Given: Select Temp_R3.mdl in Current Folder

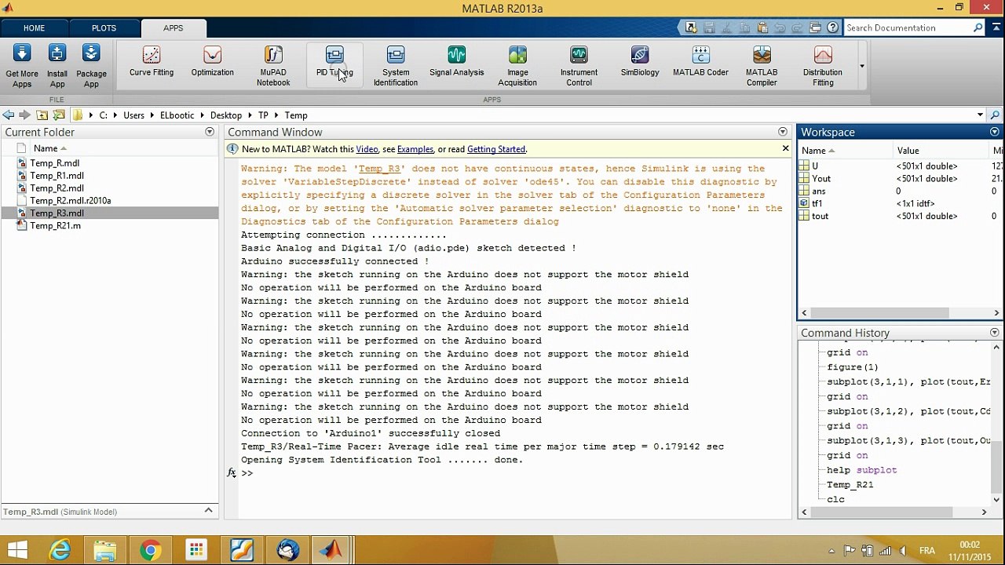Looking at the screenshot, I should [x=109, y=213].
